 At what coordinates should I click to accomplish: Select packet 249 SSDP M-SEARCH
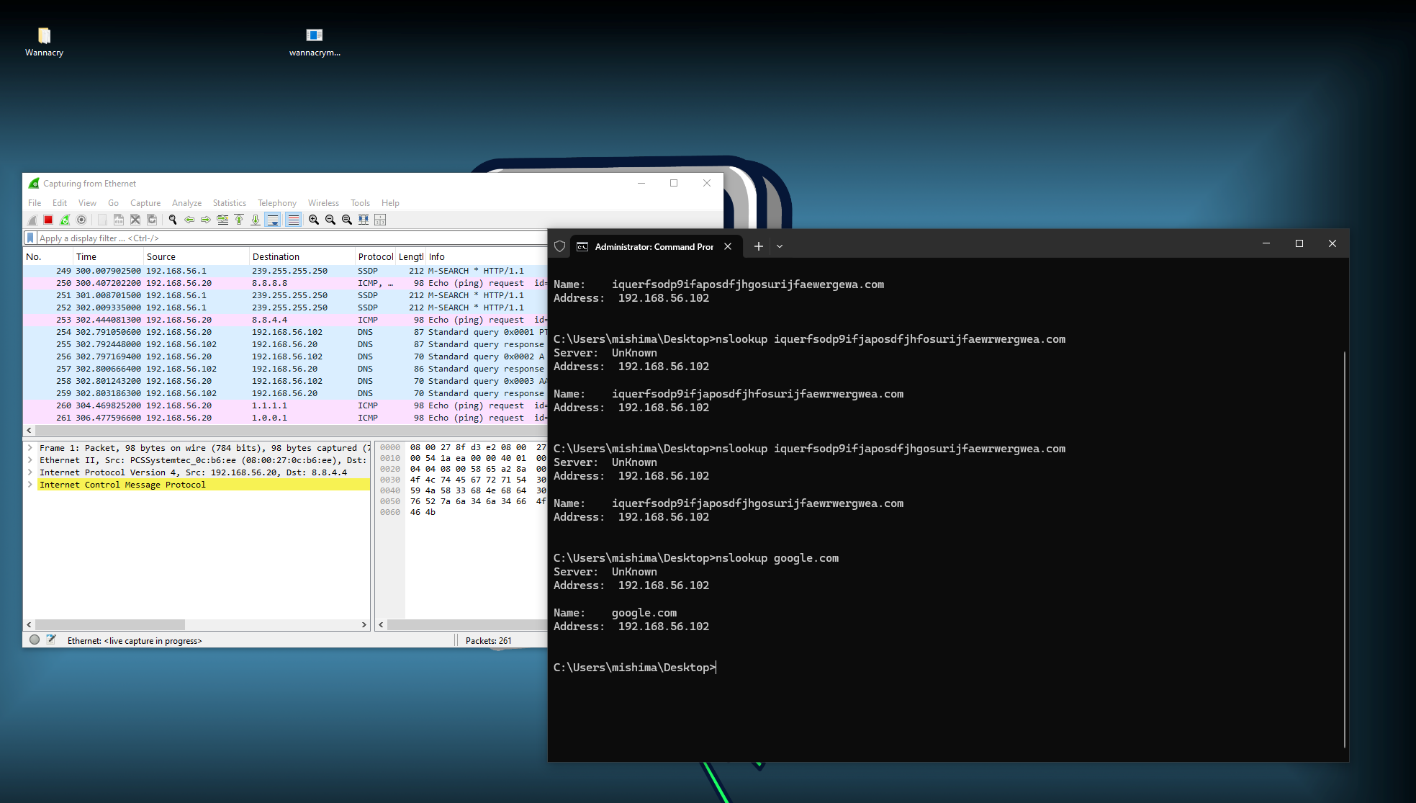click(x=286, y=271)
